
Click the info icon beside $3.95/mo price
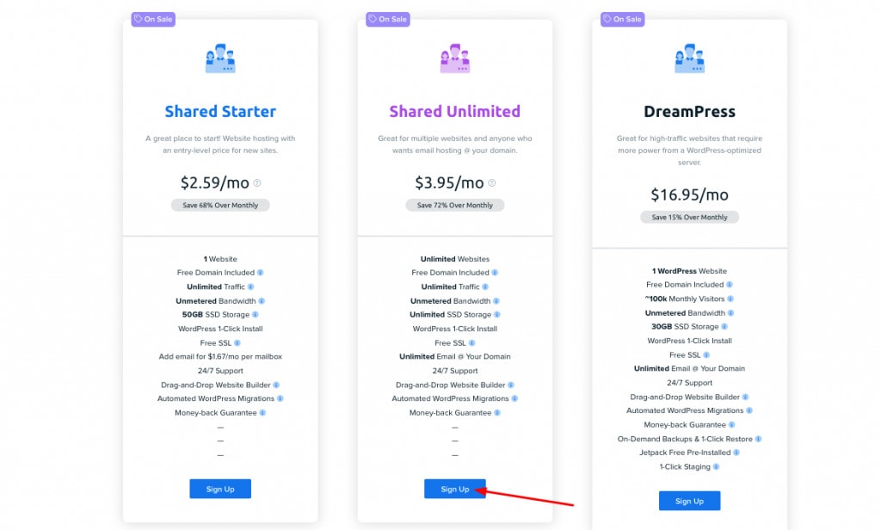coord(491,183)
